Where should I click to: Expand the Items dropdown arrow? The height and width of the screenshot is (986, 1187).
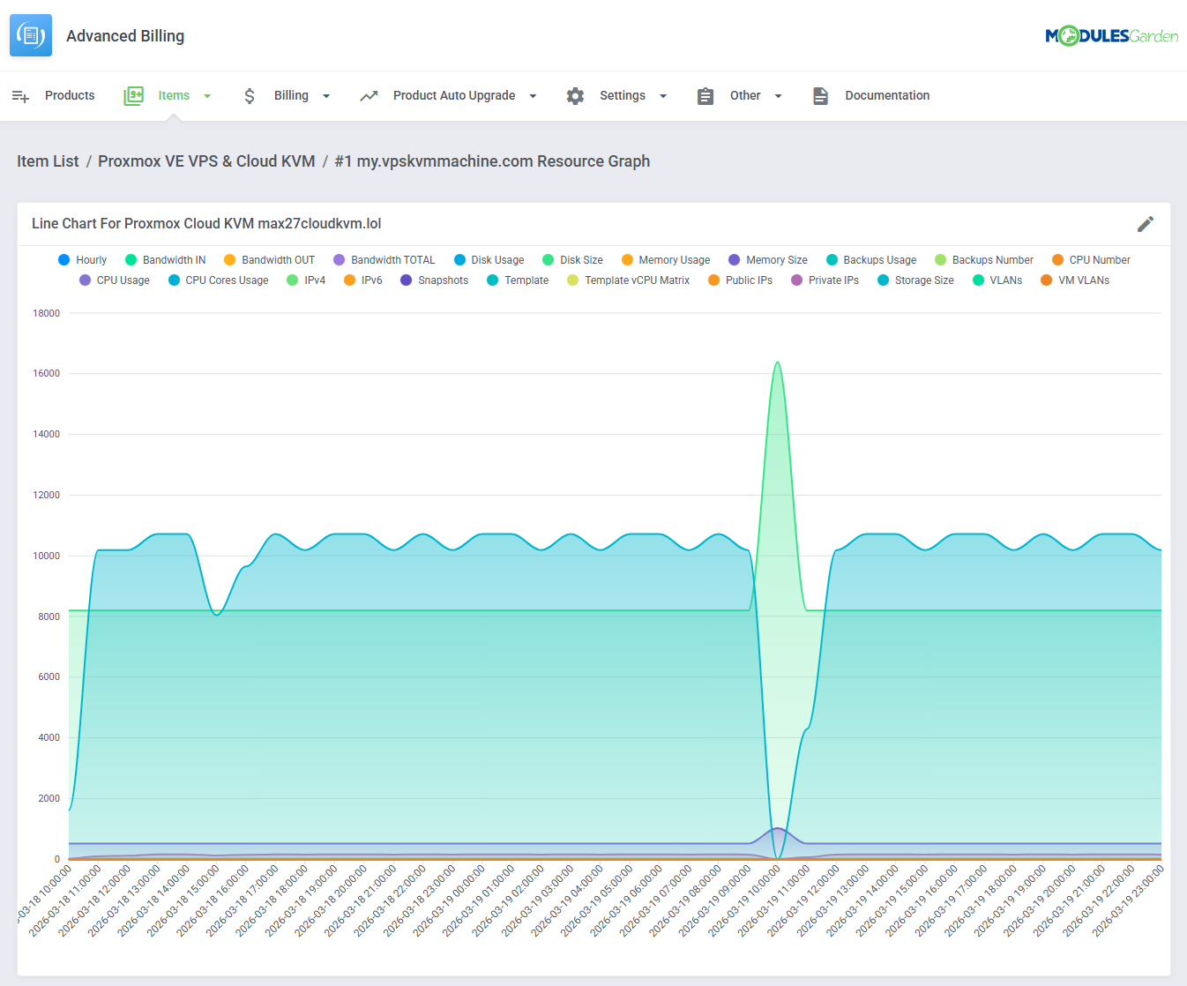(207, 96)
